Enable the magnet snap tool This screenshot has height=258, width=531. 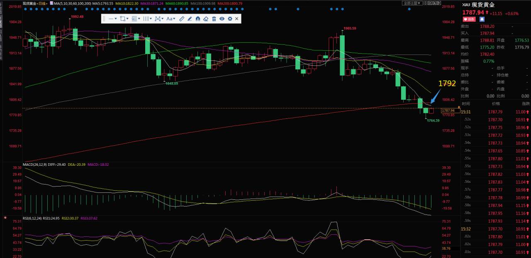click(x=198, y=19)
